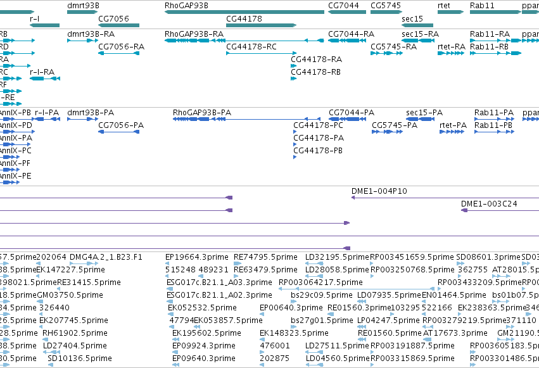Select the DME1-004P10 clone feature
The image size is (539, 368).
click(445, 198)
